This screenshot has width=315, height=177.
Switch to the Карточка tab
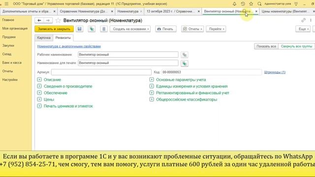click(44, 38)
